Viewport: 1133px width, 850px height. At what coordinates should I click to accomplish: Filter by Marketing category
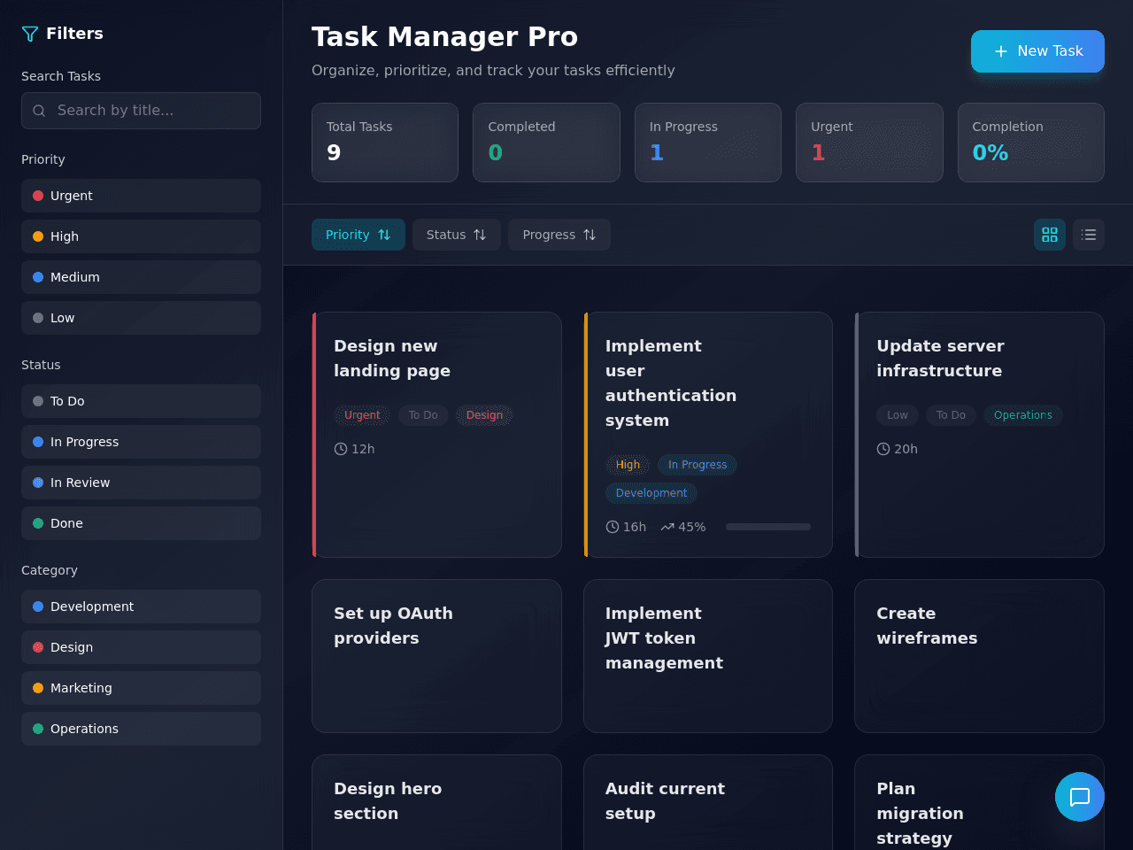[x=141, y=688]
